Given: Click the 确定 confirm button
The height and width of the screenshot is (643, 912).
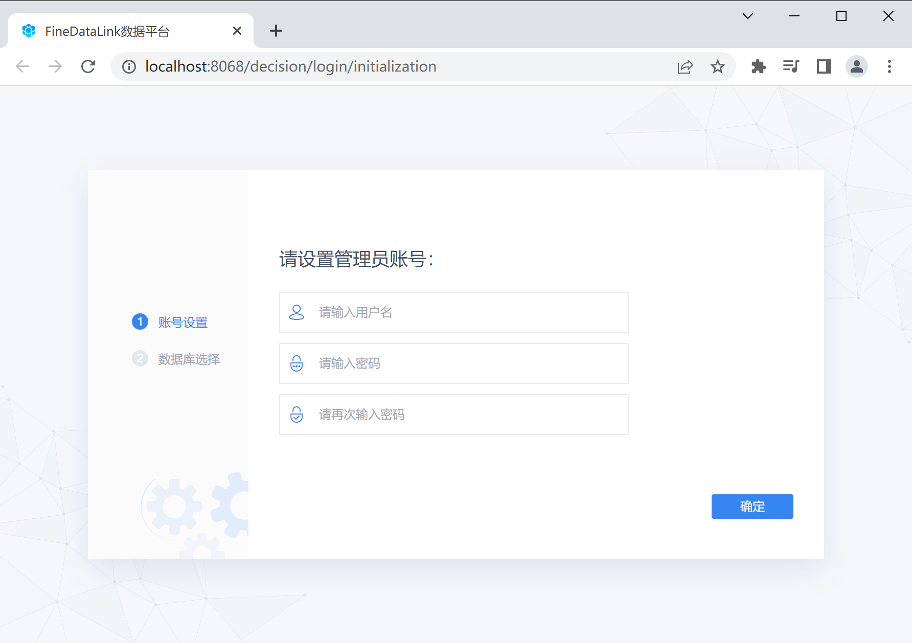Looking at the screenshot, I should [x=752, y=507].
